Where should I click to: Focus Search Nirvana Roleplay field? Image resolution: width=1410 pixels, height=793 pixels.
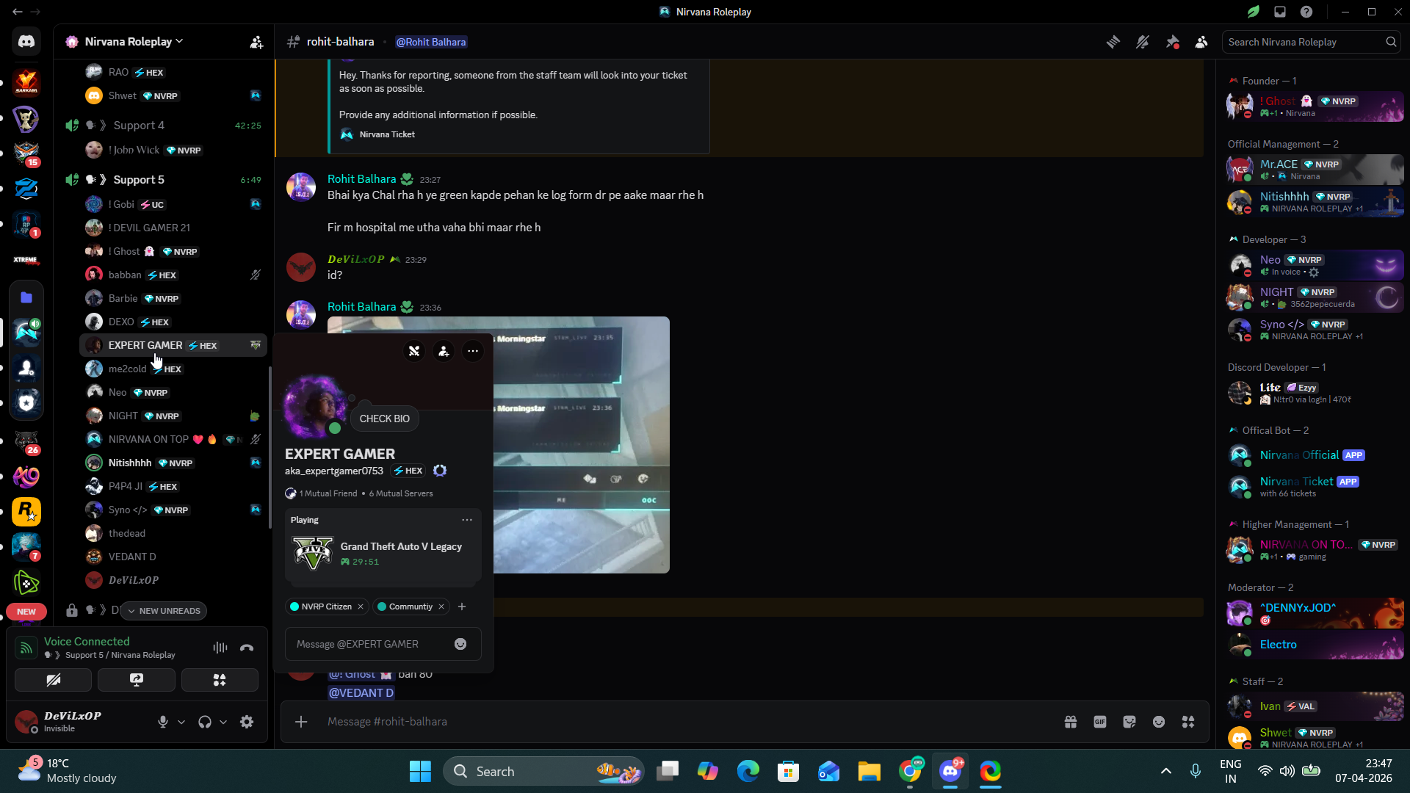coord(1311,42)
